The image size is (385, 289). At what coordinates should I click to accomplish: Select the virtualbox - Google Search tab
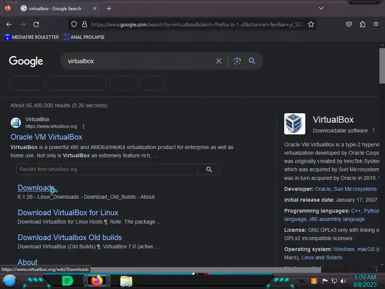(x=58, y=9)
